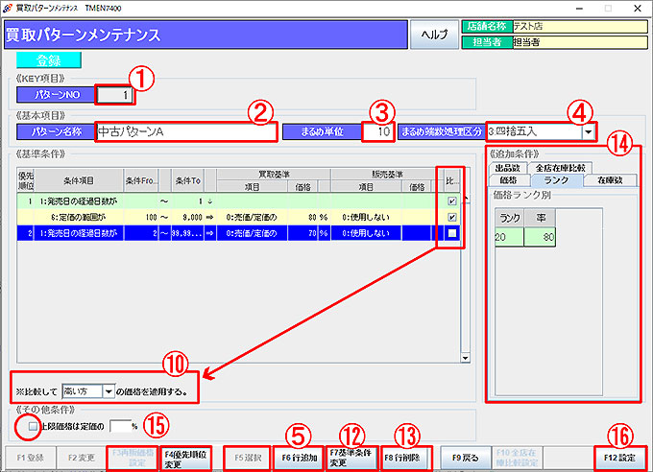This screenshot has width=653, height=472.
Task: Select the 1:発売日の経過日数が cell in priority row 1
Action: [x=79, y=201]
